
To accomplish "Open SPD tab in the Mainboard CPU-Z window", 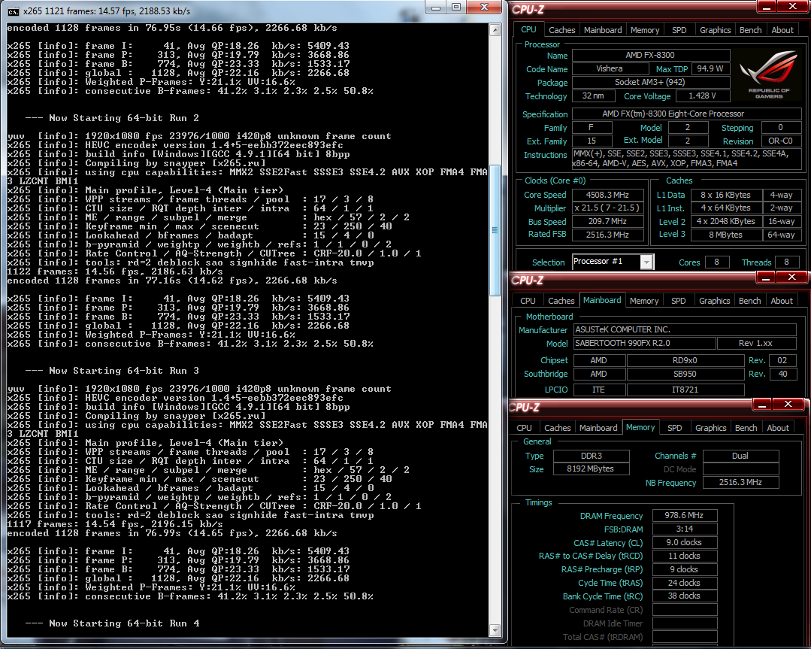I will pos(678,301).
